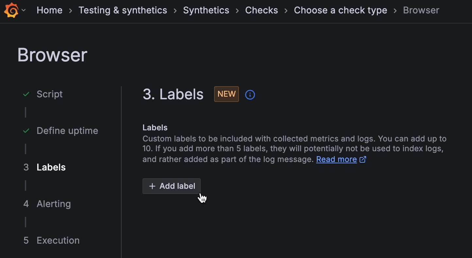The width and height of the screenshot is (472, 258).
Task: Go to Home breadcrumb
Action: (x=49, y=10)
